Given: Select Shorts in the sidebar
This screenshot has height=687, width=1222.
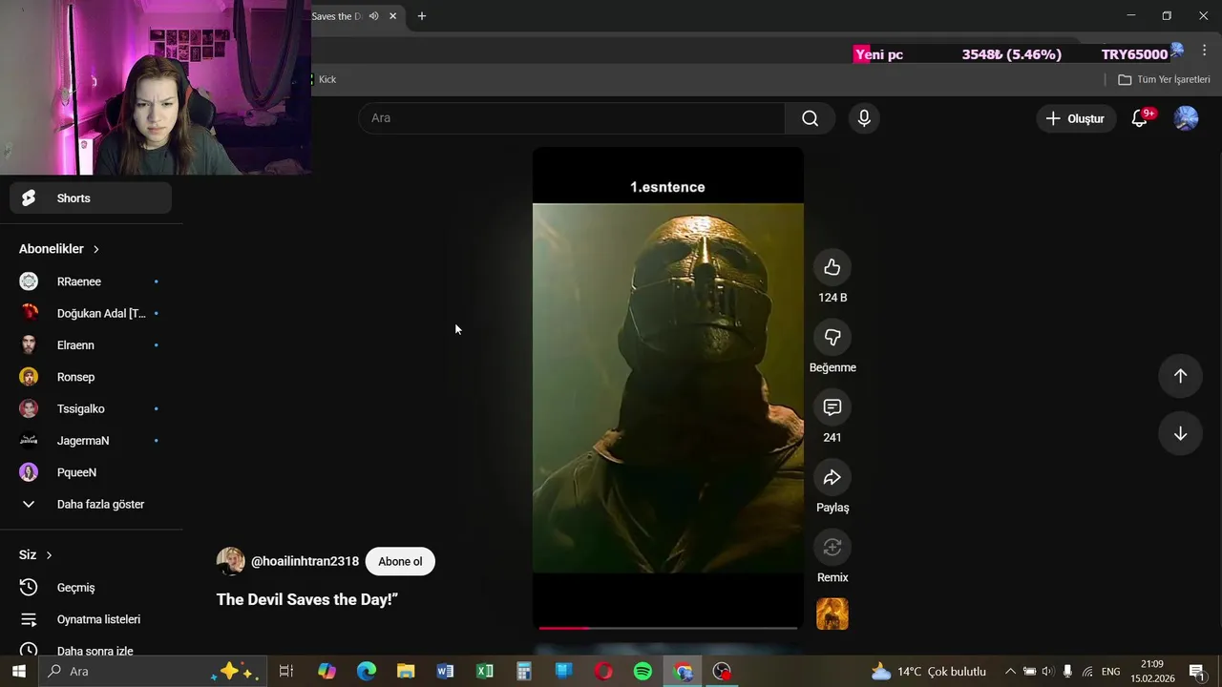Looking at the screenshot, I should [x=91, y=198].
